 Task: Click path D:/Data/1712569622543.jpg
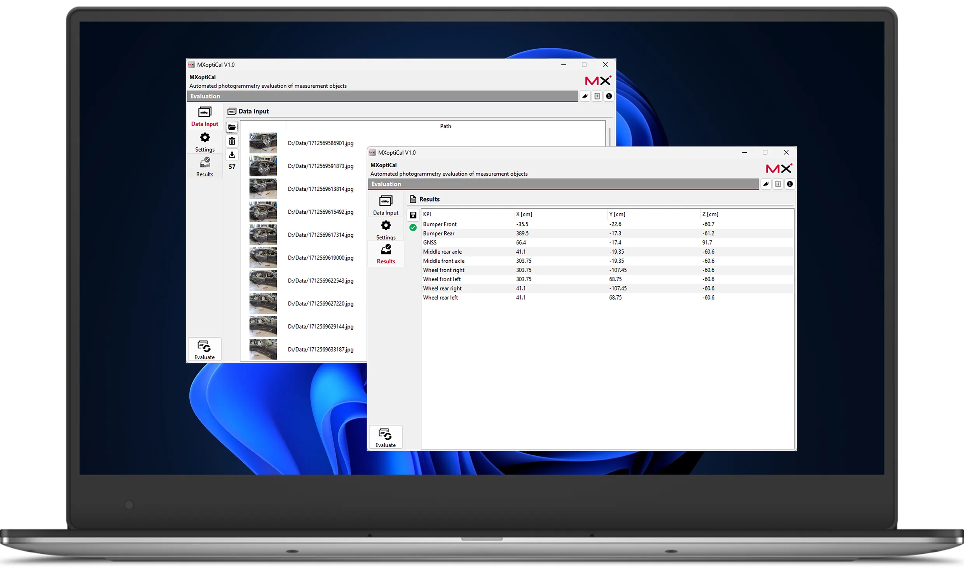coord(321,281)
